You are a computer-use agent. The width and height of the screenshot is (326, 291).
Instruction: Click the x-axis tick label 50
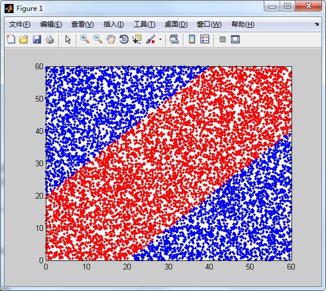click(x=250, y=267)
